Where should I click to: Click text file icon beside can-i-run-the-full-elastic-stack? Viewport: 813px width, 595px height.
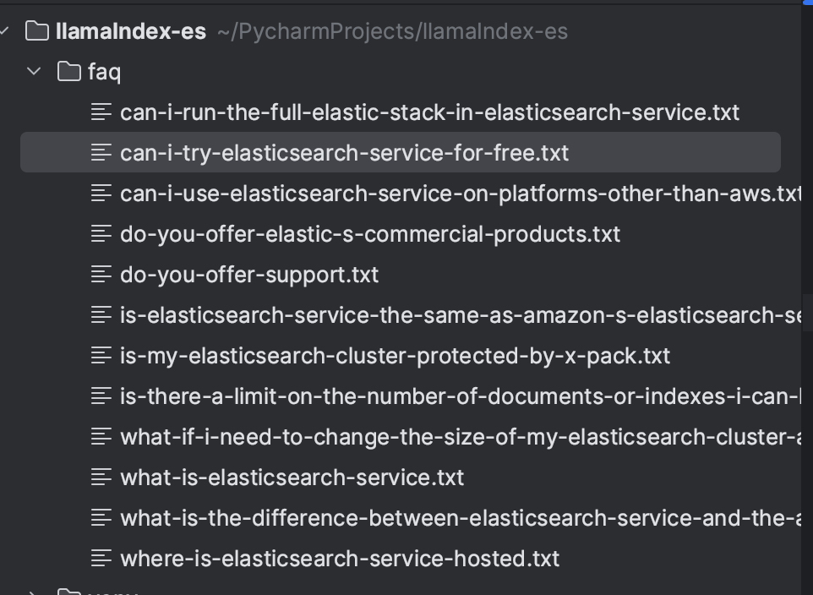click(x=101, y=112)
